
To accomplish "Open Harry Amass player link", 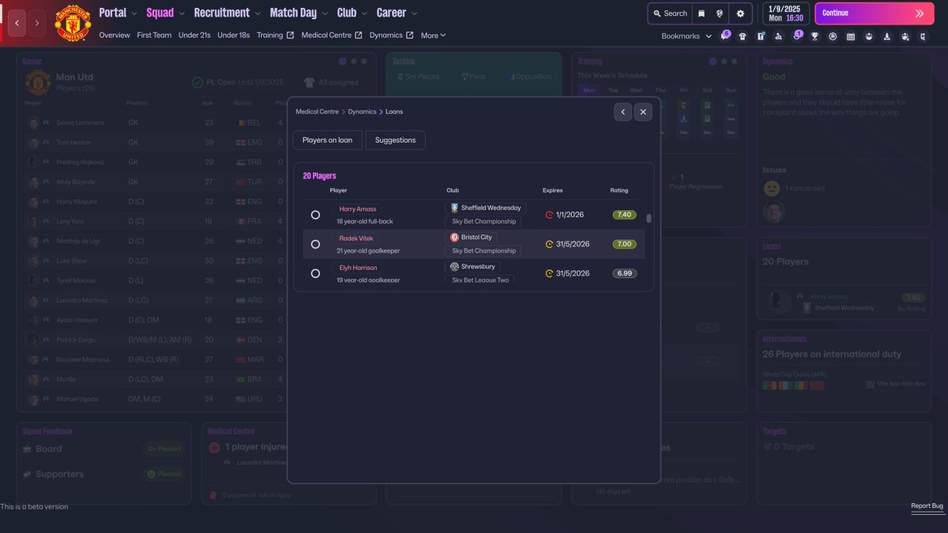I will click(x=358, y=208).
